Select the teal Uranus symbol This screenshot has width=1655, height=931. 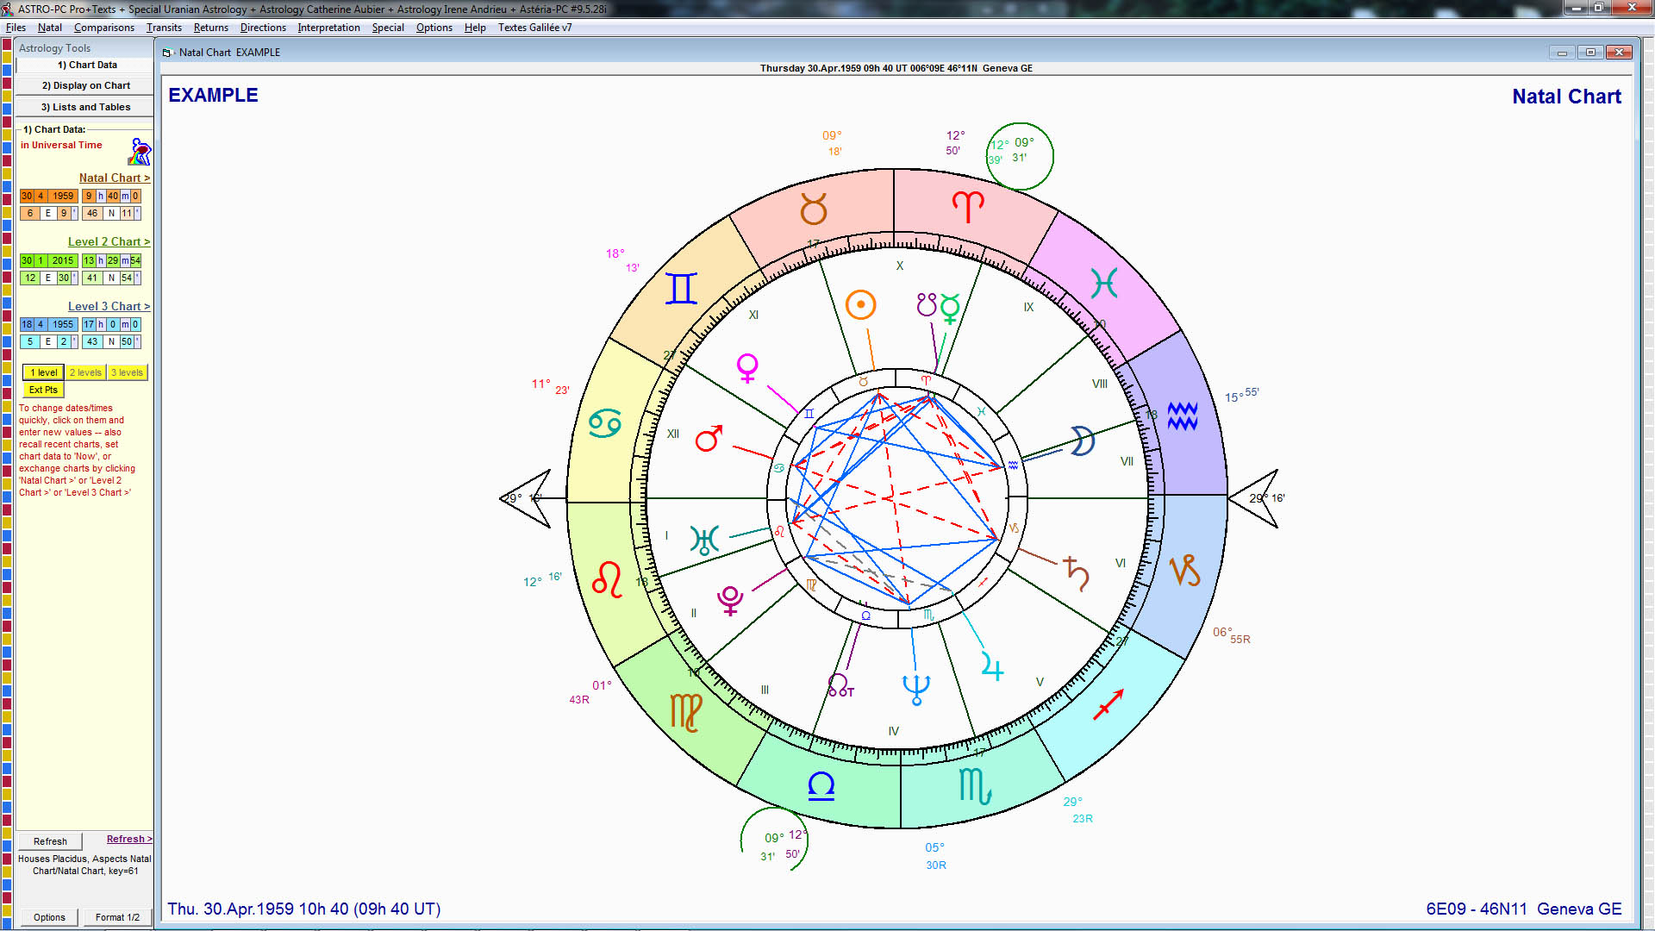click(x=704, y=540)
